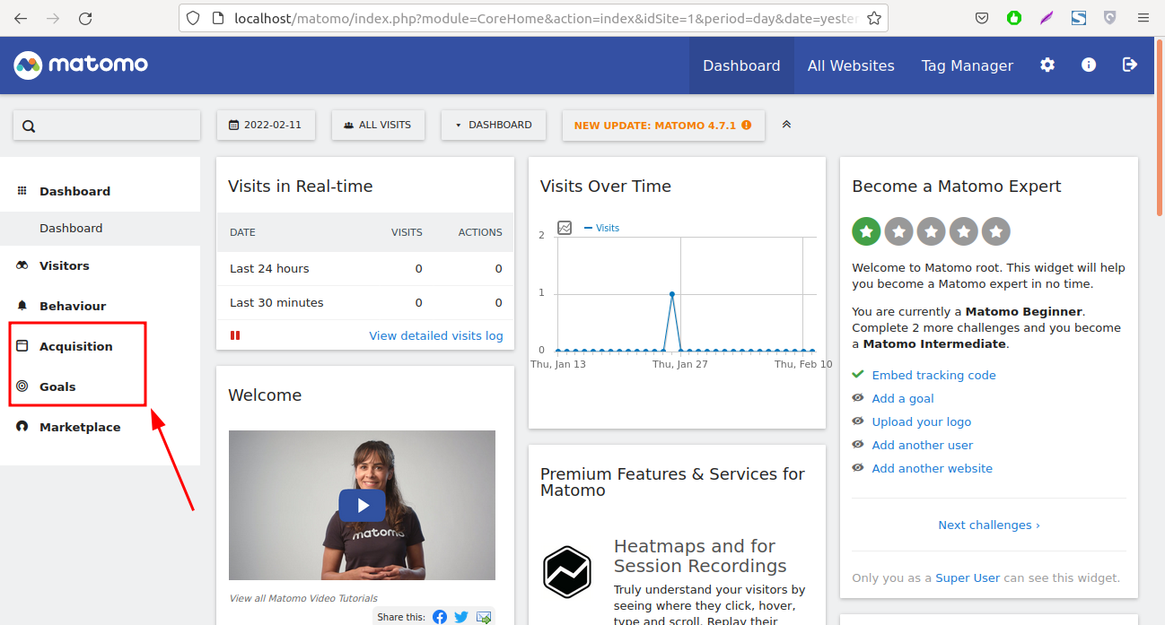The width and height of the screenshot is (1165, 625).
Task: Click the Visits Over Time widget title
Action: [x=606, y=186]
